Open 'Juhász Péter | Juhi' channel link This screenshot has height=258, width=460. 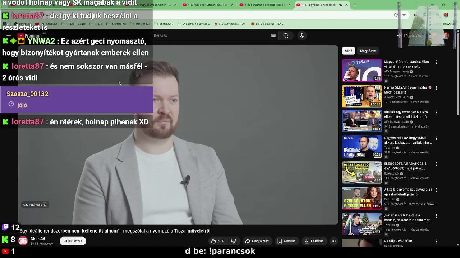pos(398,97)
